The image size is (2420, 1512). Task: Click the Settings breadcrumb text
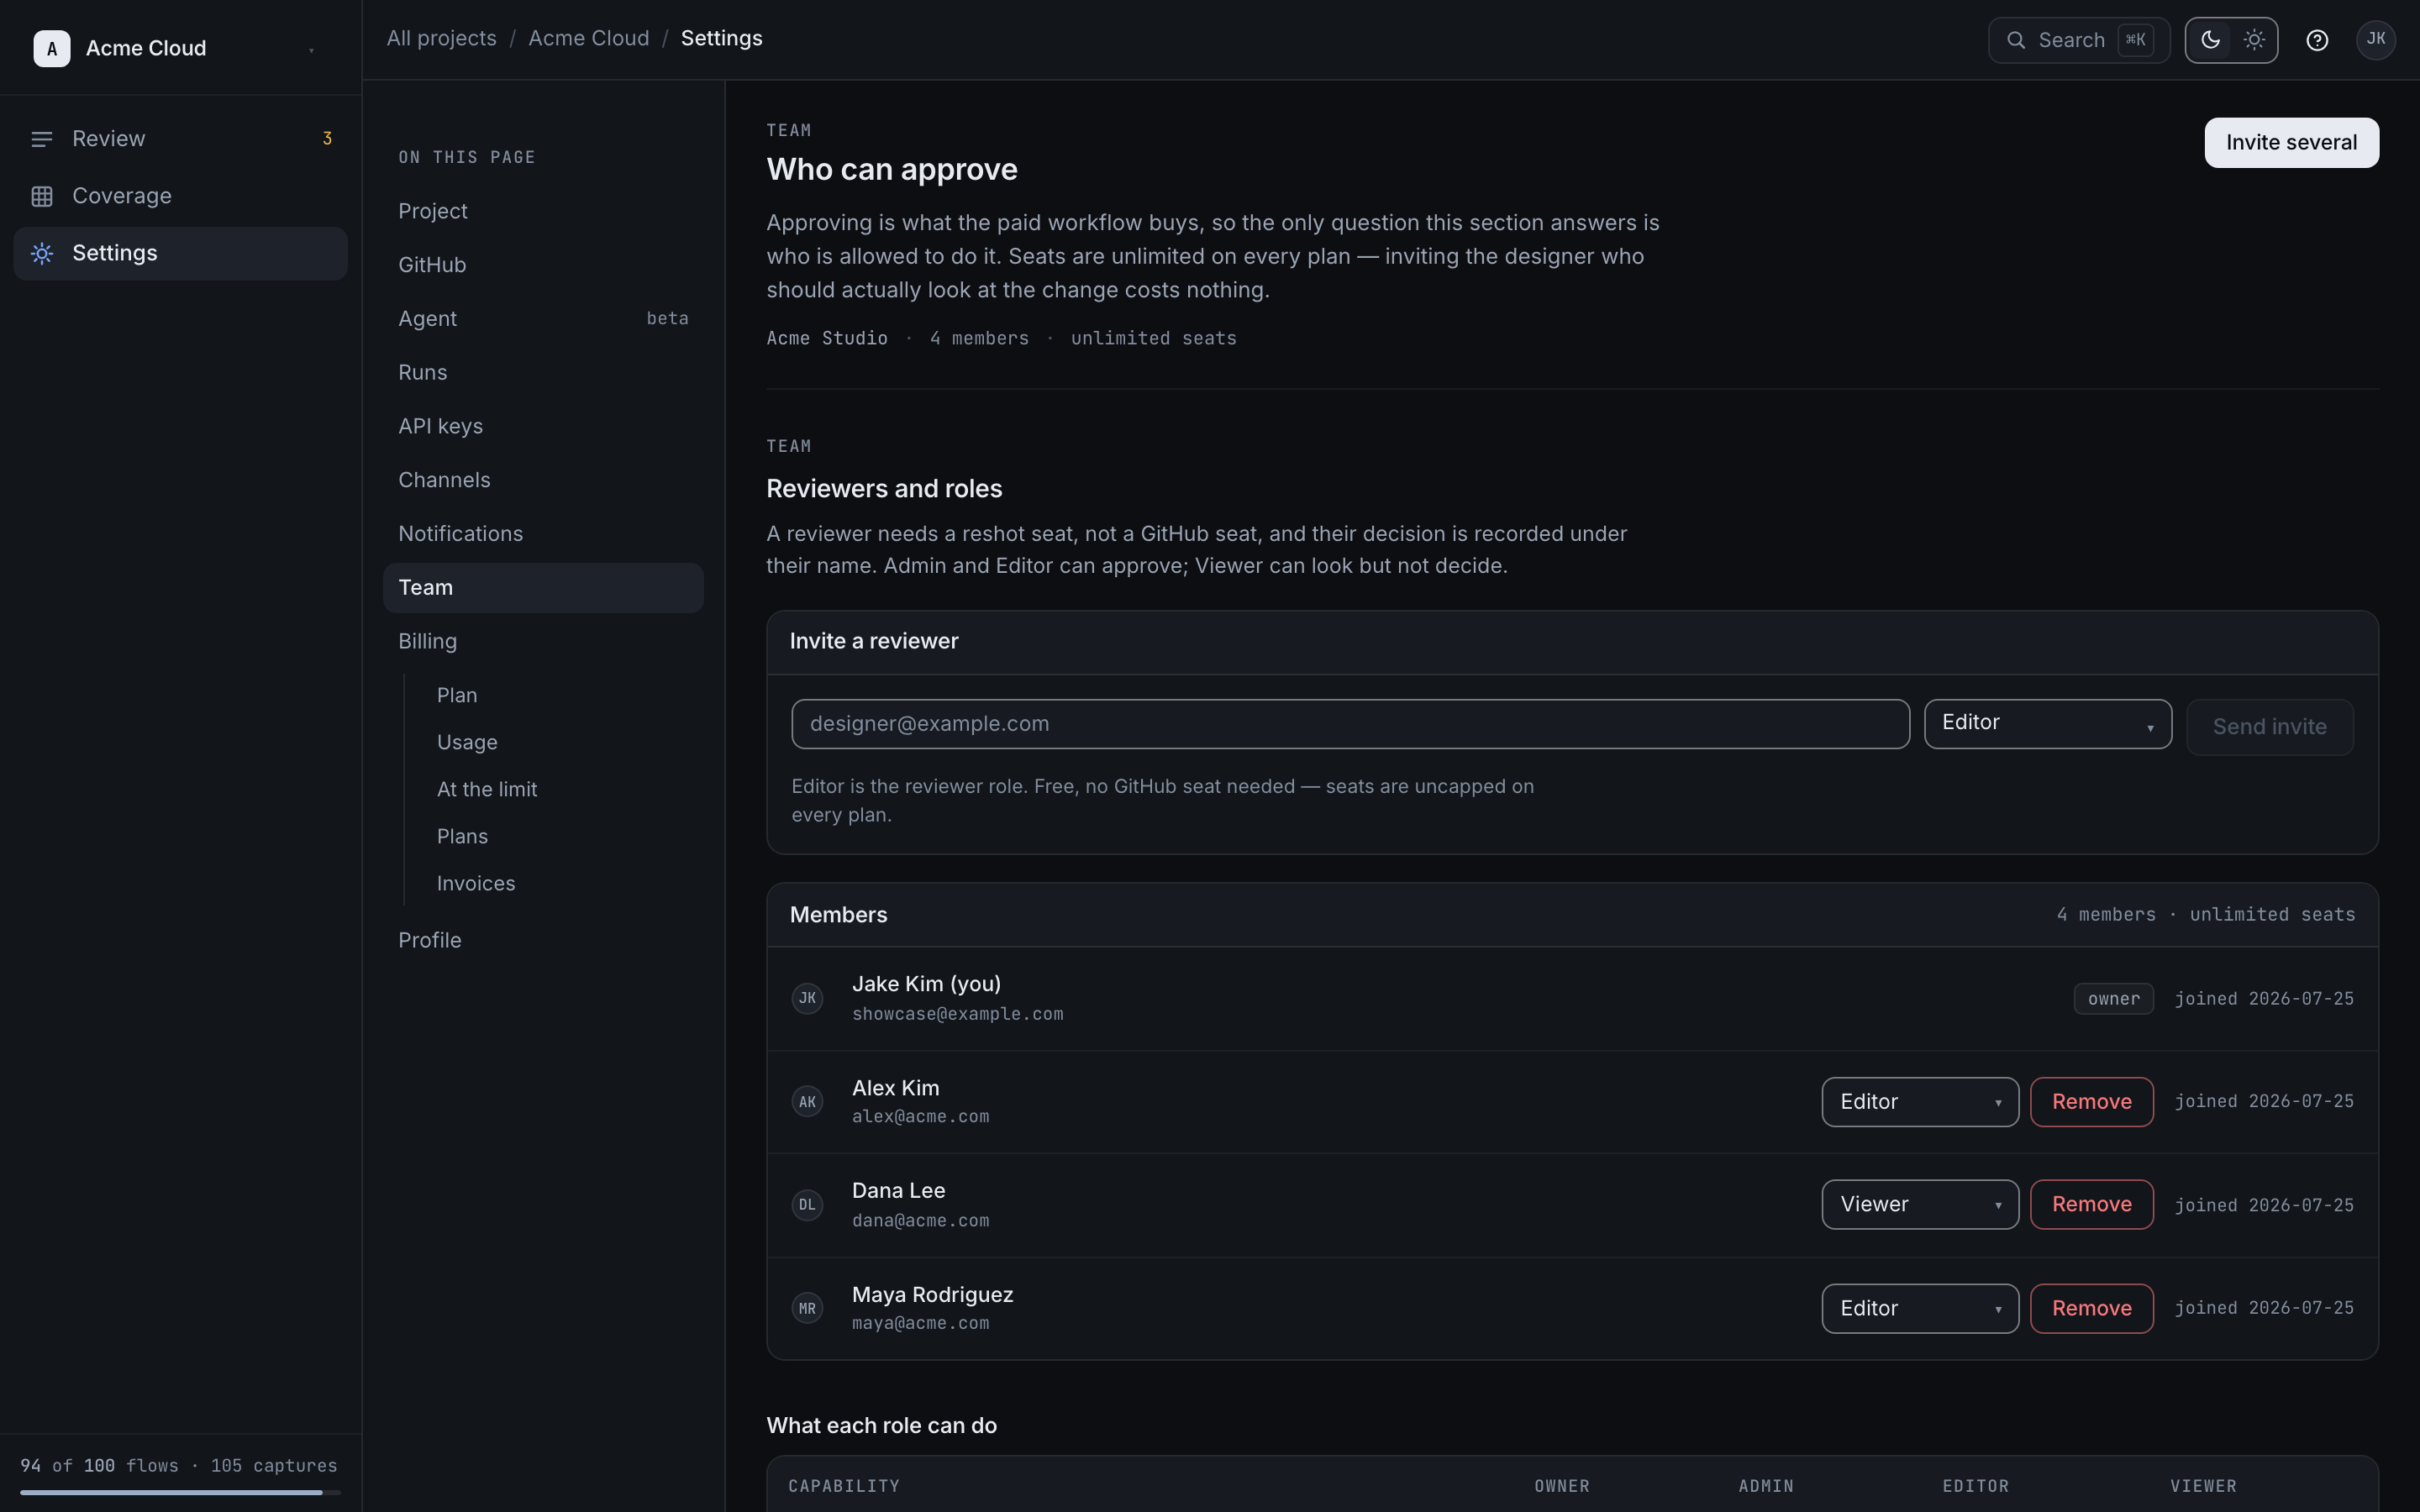[721, 38]
